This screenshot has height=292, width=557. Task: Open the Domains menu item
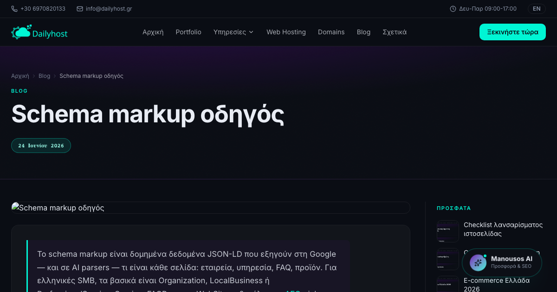331,32
